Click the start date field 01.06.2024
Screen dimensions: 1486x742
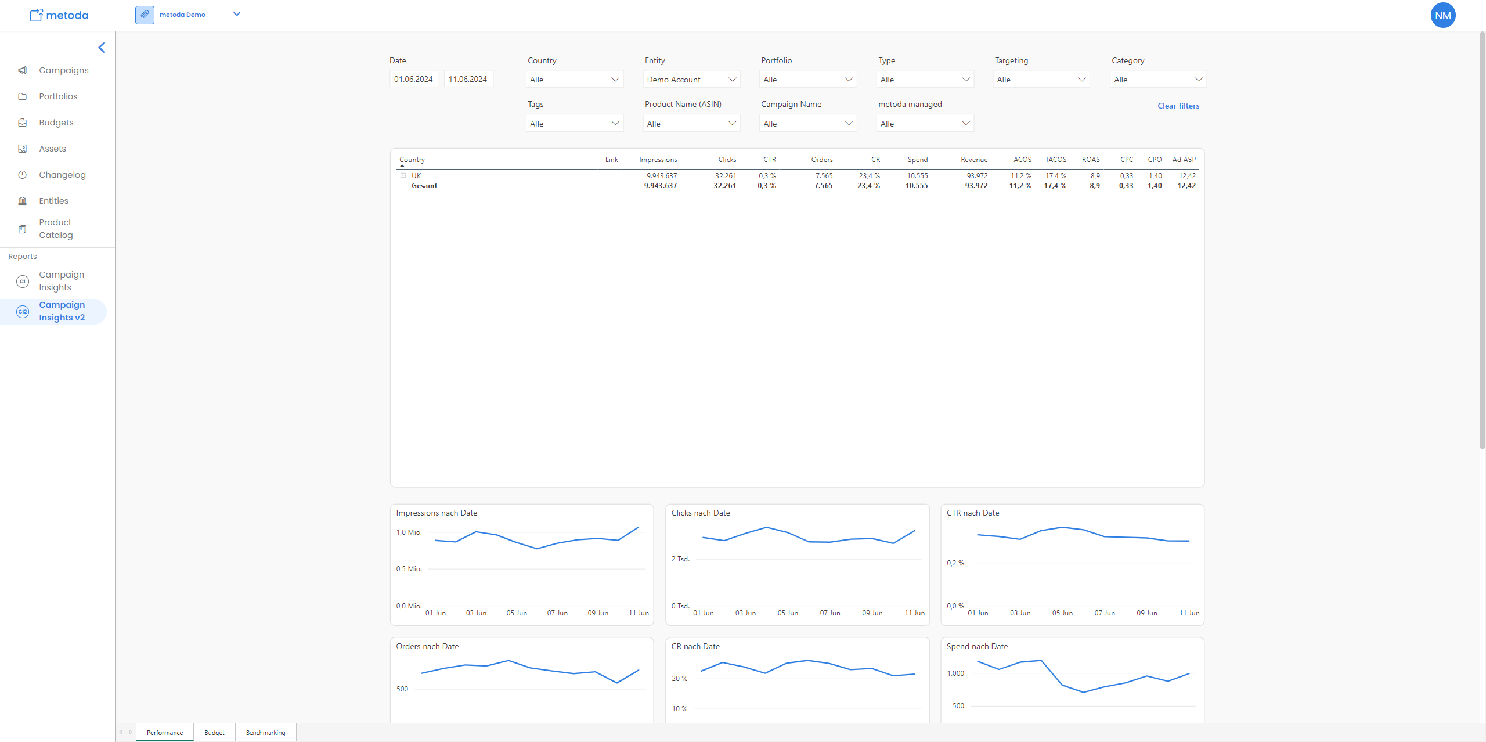(413, 79)
